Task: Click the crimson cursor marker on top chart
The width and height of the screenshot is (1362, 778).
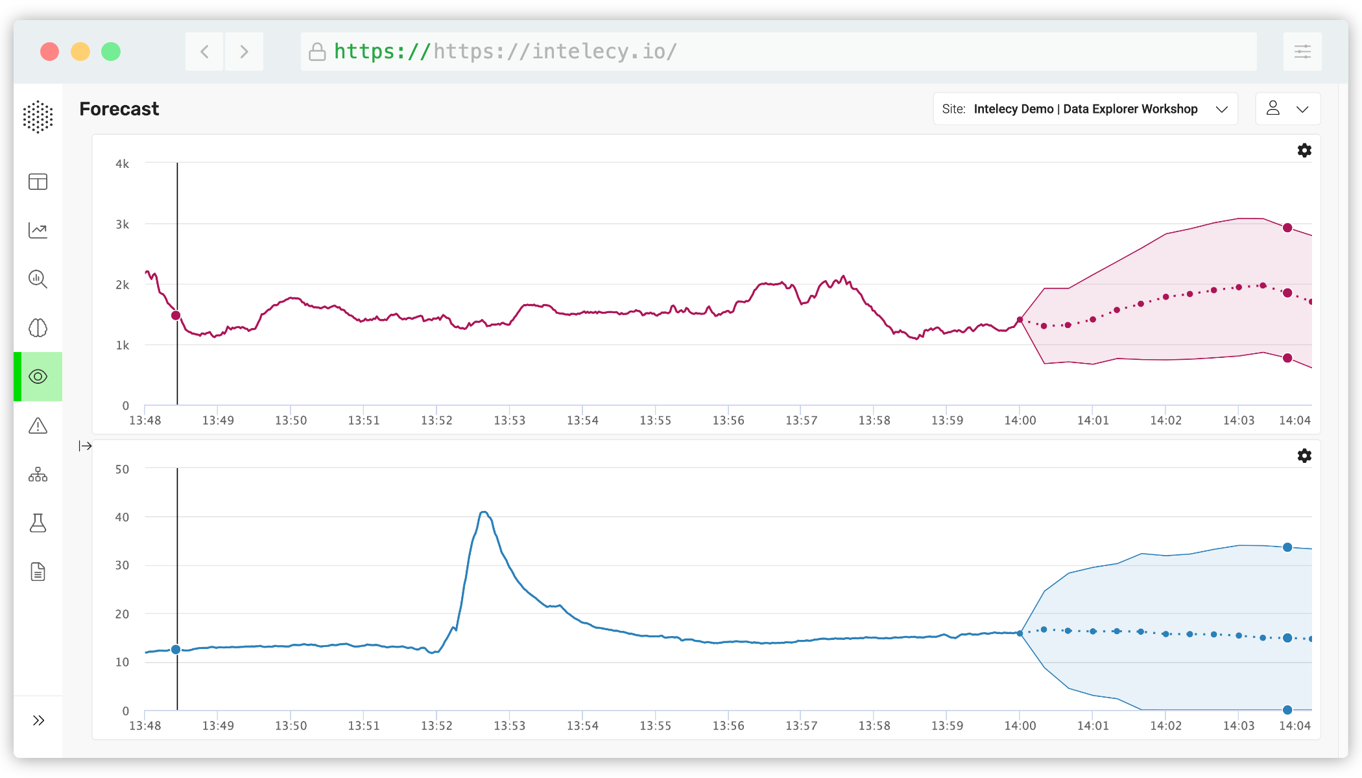Action: (x=176, y=316)
